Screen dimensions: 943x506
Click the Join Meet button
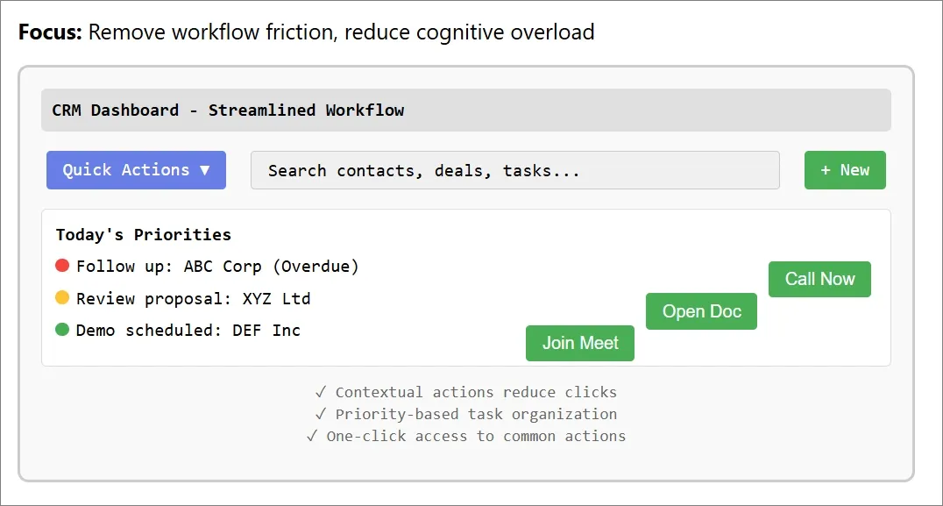pyautogui.click(x=580, y=343)
